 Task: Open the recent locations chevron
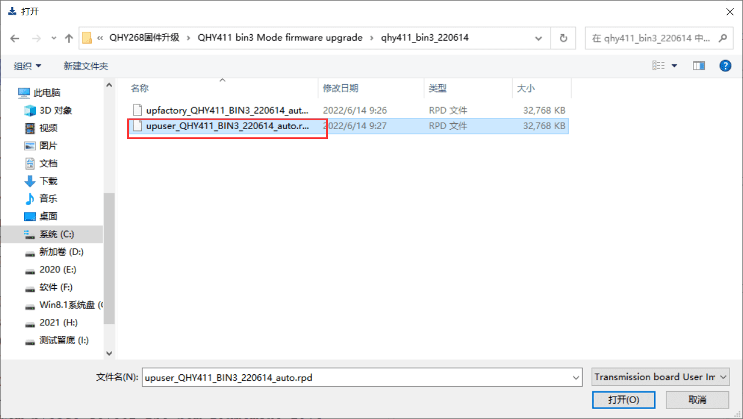[x=54, y=38]
